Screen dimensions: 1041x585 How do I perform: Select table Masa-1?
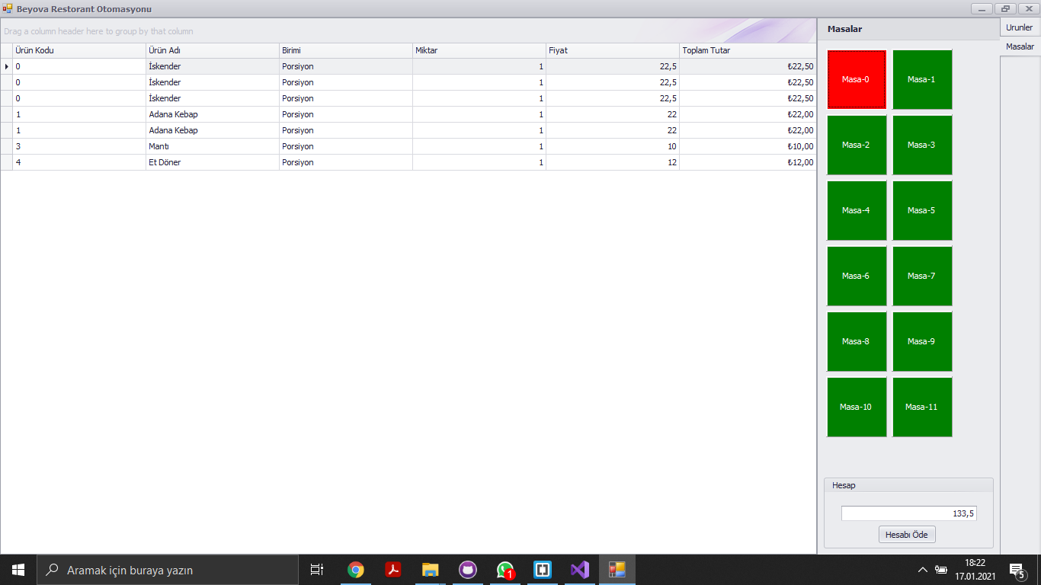coord(922,79)
